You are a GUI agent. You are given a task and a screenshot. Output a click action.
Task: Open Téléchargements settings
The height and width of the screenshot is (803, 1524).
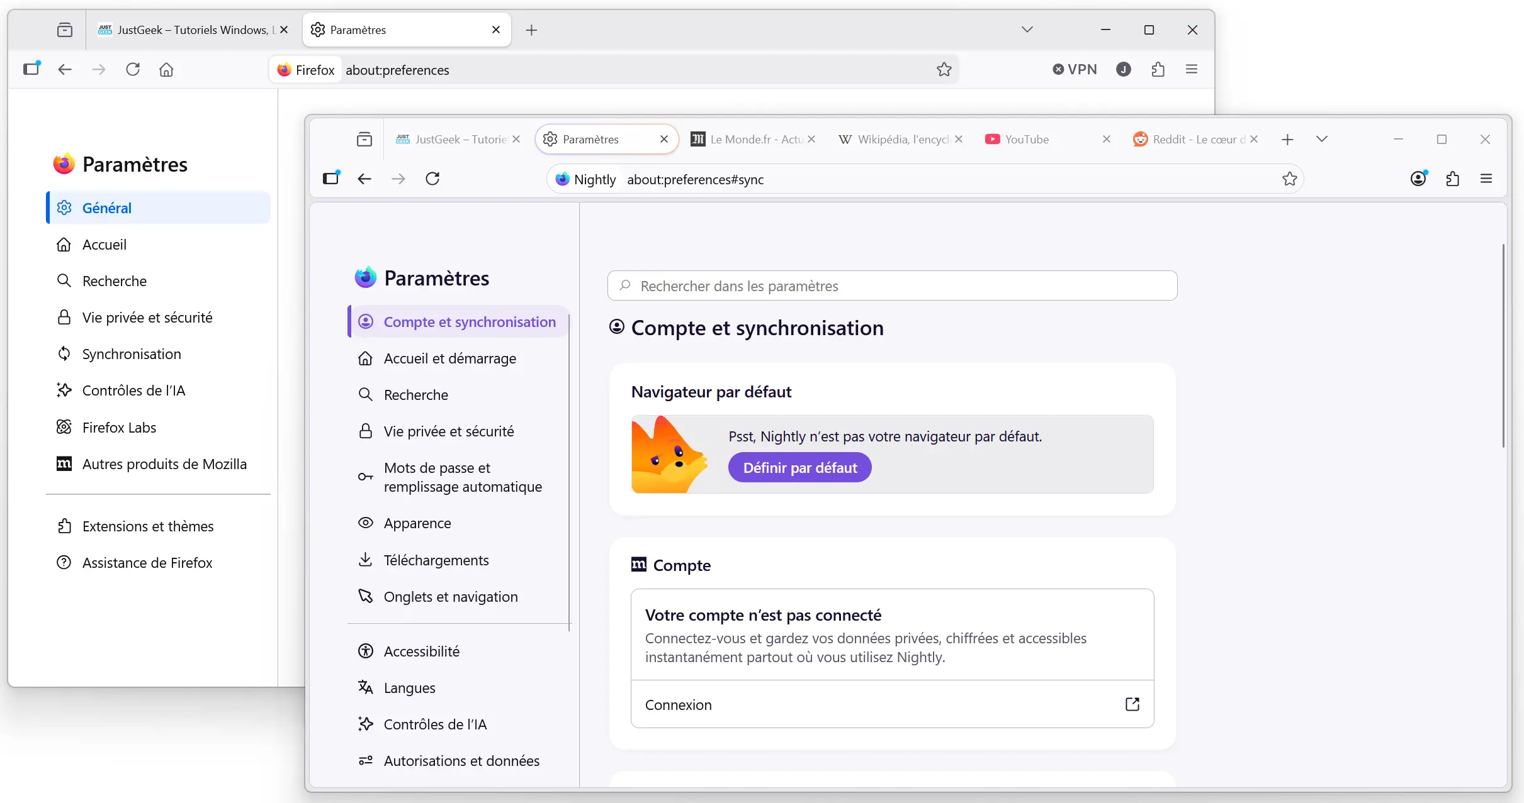coord(458,560)
